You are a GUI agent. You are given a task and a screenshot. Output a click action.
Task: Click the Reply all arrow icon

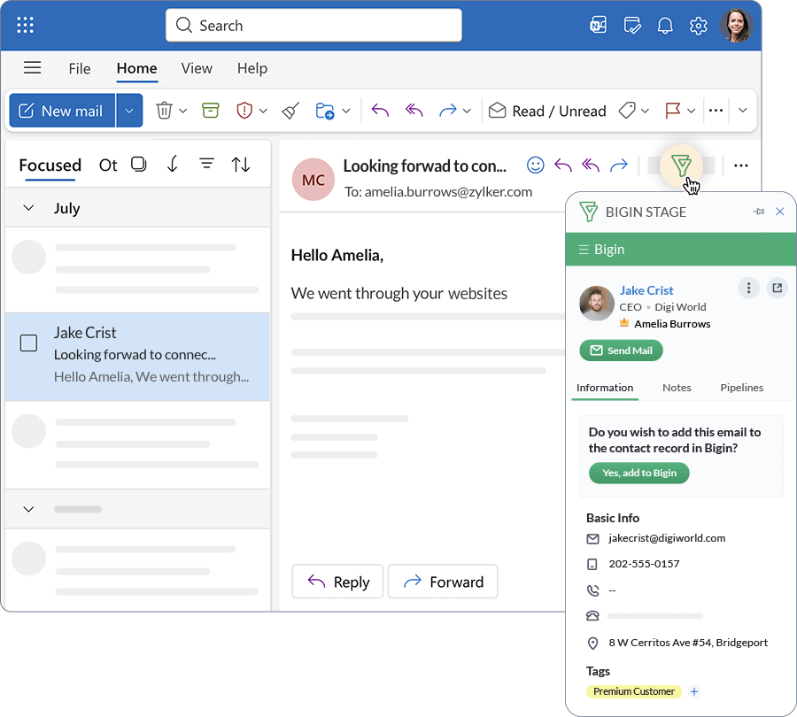[x=412, y=110]
